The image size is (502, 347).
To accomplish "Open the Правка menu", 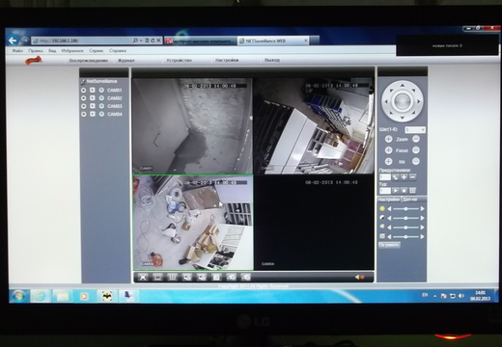I will point(36,51).
